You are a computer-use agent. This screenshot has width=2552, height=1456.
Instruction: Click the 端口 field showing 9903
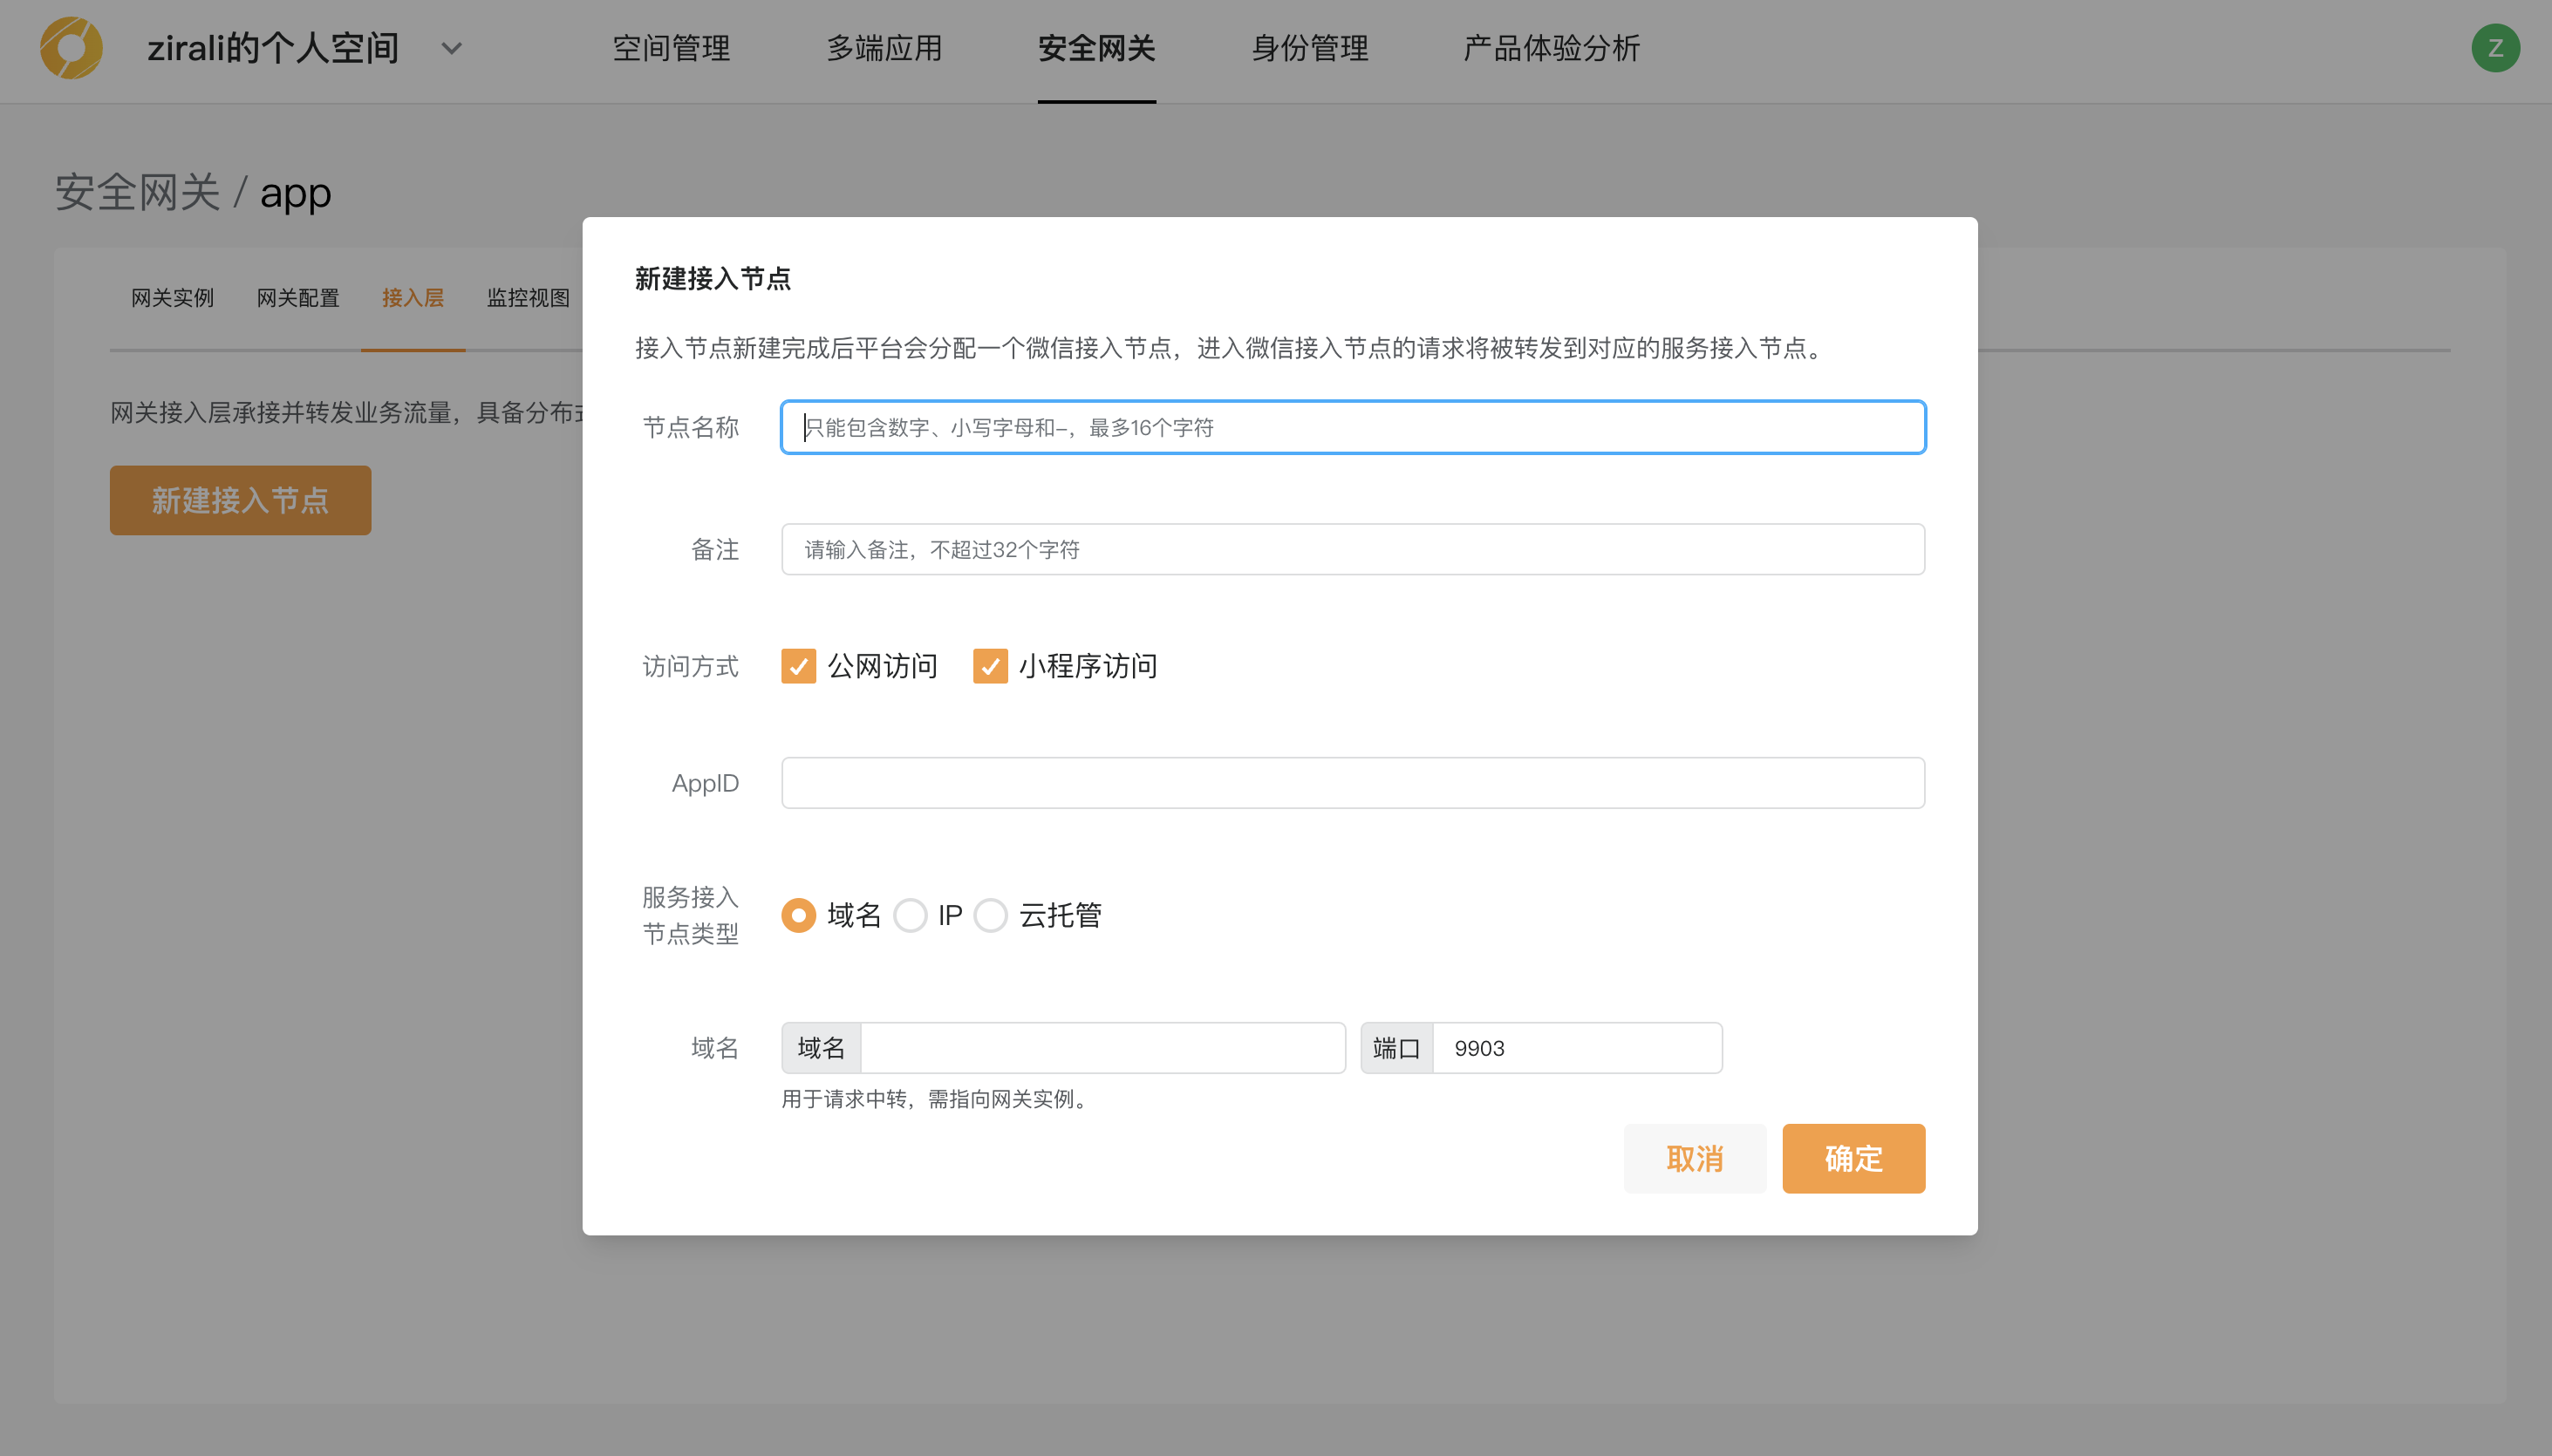point(1576,1048)
